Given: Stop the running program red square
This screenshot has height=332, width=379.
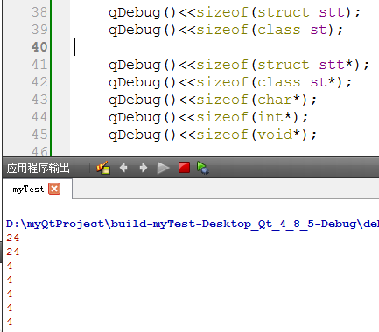Looking at the screenshot, I should pos(184,168).
